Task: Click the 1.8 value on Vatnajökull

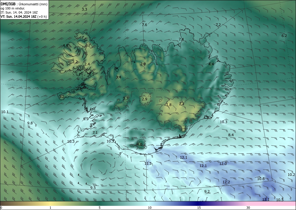Action: (169, 105)
